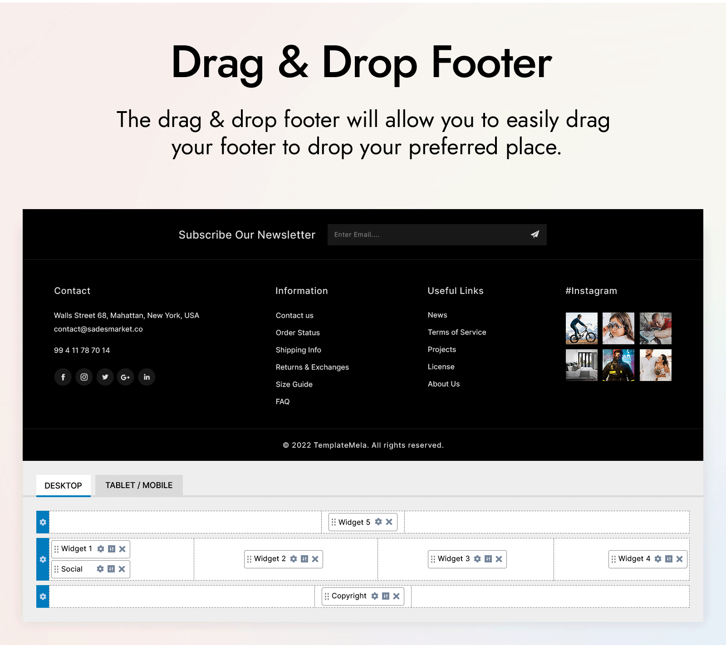Open the Facebook social icon
Screen dimensions: 726x645
(x=63, y=377)
